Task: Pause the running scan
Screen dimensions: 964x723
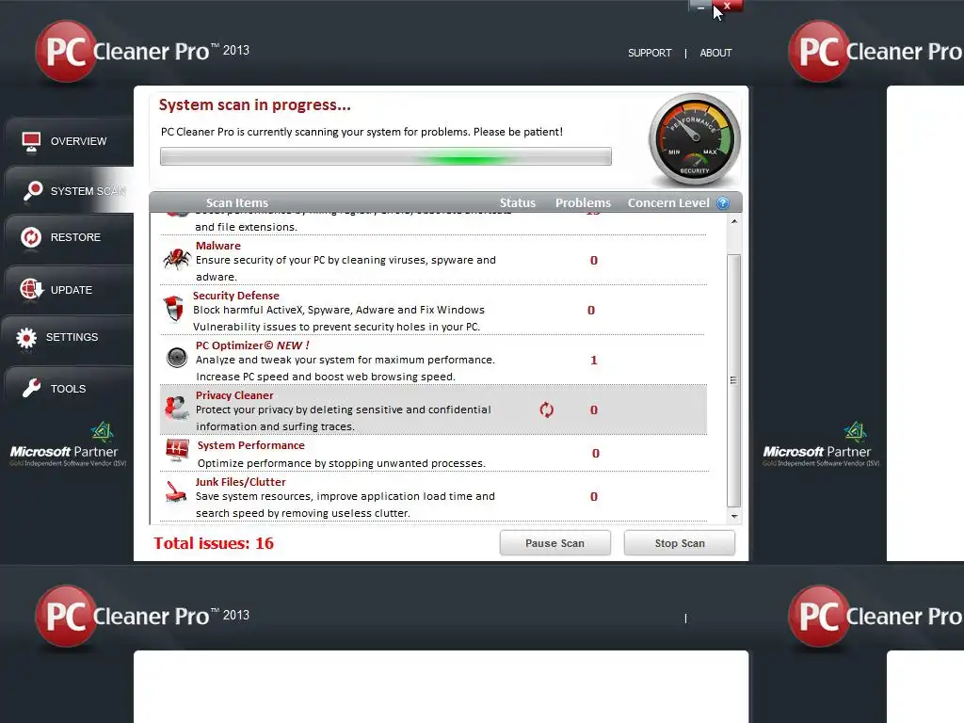Action: tap(555, 543)
